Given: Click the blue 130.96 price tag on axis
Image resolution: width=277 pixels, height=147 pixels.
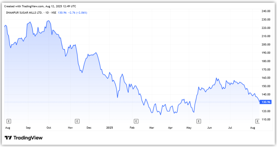Looking at the screenshot, I should point(265,102).
